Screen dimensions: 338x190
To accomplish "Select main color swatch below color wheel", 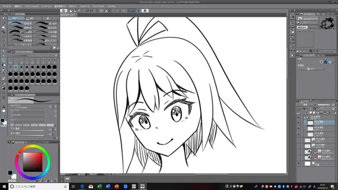I will [10, 173].
